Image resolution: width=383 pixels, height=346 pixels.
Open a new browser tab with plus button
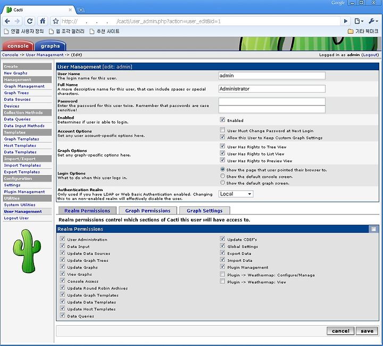click(x=81, y=10)
